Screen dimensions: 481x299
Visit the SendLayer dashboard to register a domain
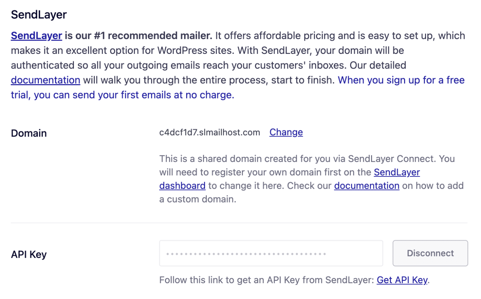point(396,172)
